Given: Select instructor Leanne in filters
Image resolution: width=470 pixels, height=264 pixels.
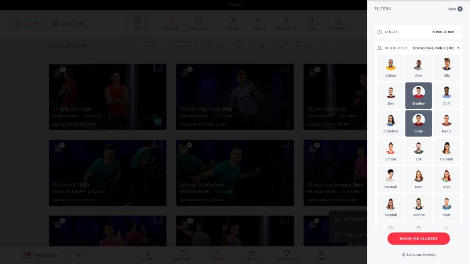Looking at the screenshot, I should tap(419, 207).
